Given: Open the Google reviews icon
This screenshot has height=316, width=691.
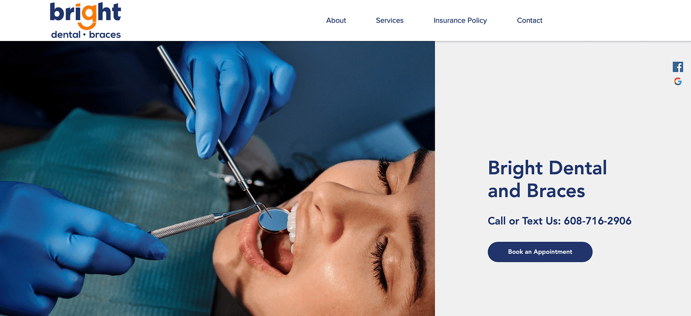Looking at the screenshot, I should coord(678,81).
